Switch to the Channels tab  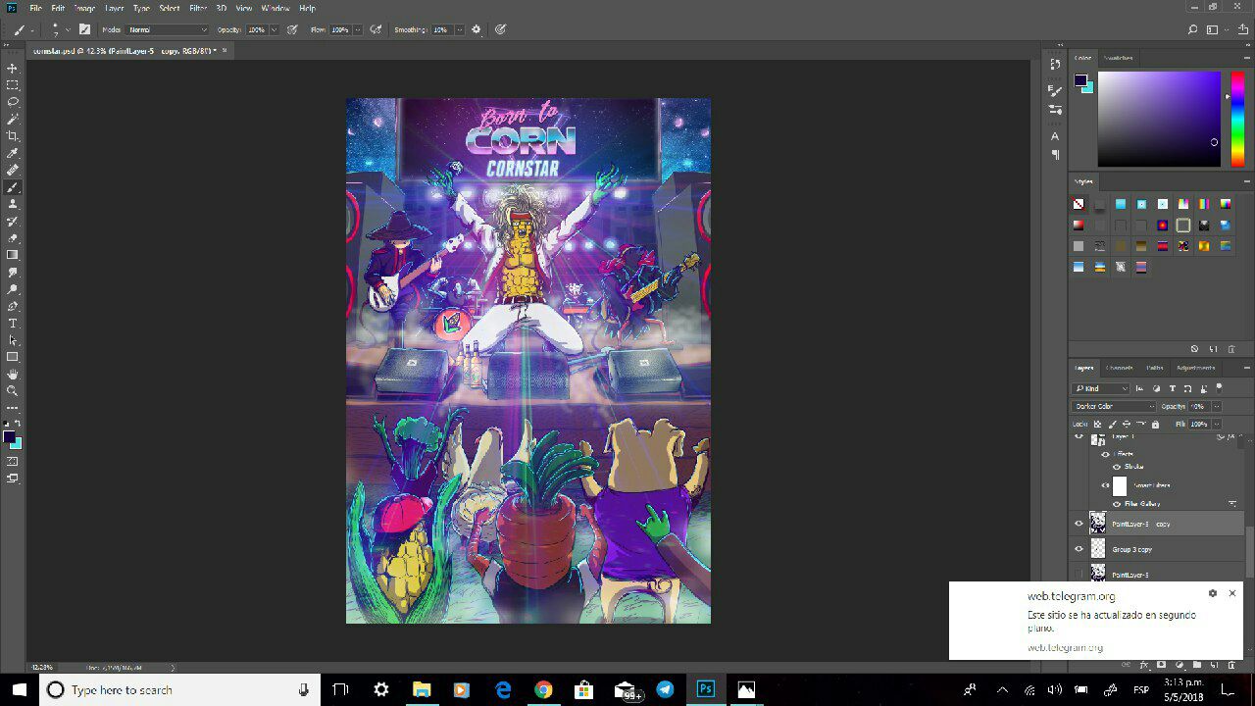point(1120,368)
